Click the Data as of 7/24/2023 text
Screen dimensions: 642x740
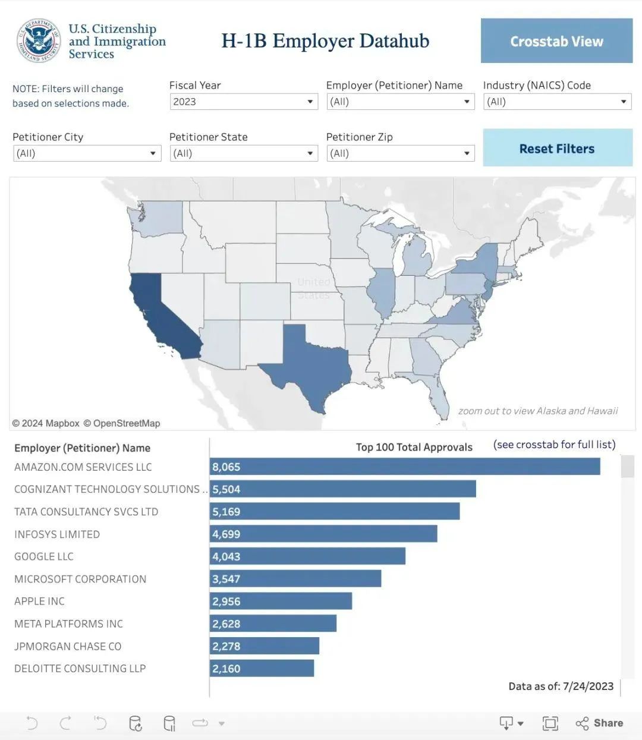(561, 686)
